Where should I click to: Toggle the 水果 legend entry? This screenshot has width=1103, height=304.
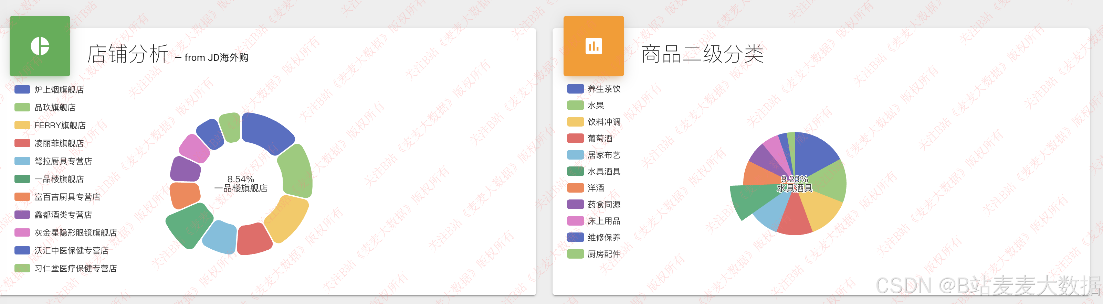click(585, 105)
